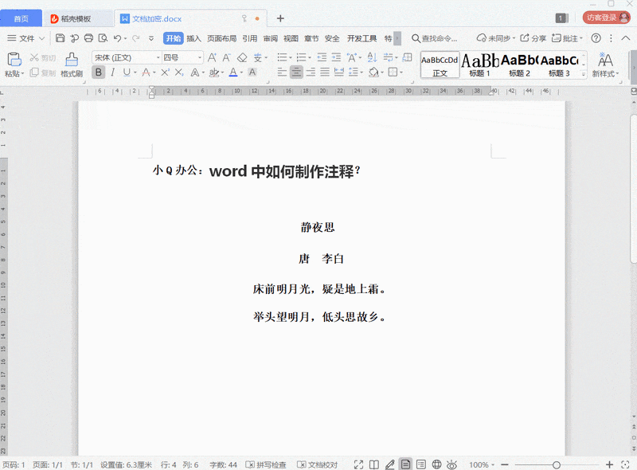The image size is (637, 470).
Task: Click the Decrease Indent icon
Action: coord(322,57)
